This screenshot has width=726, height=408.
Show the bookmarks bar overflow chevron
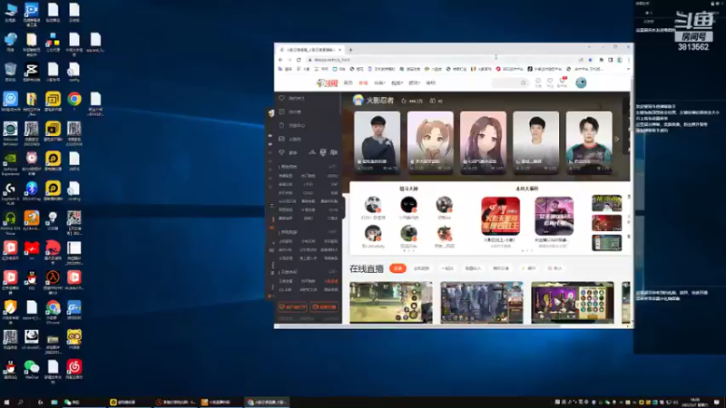coord(628,69)
